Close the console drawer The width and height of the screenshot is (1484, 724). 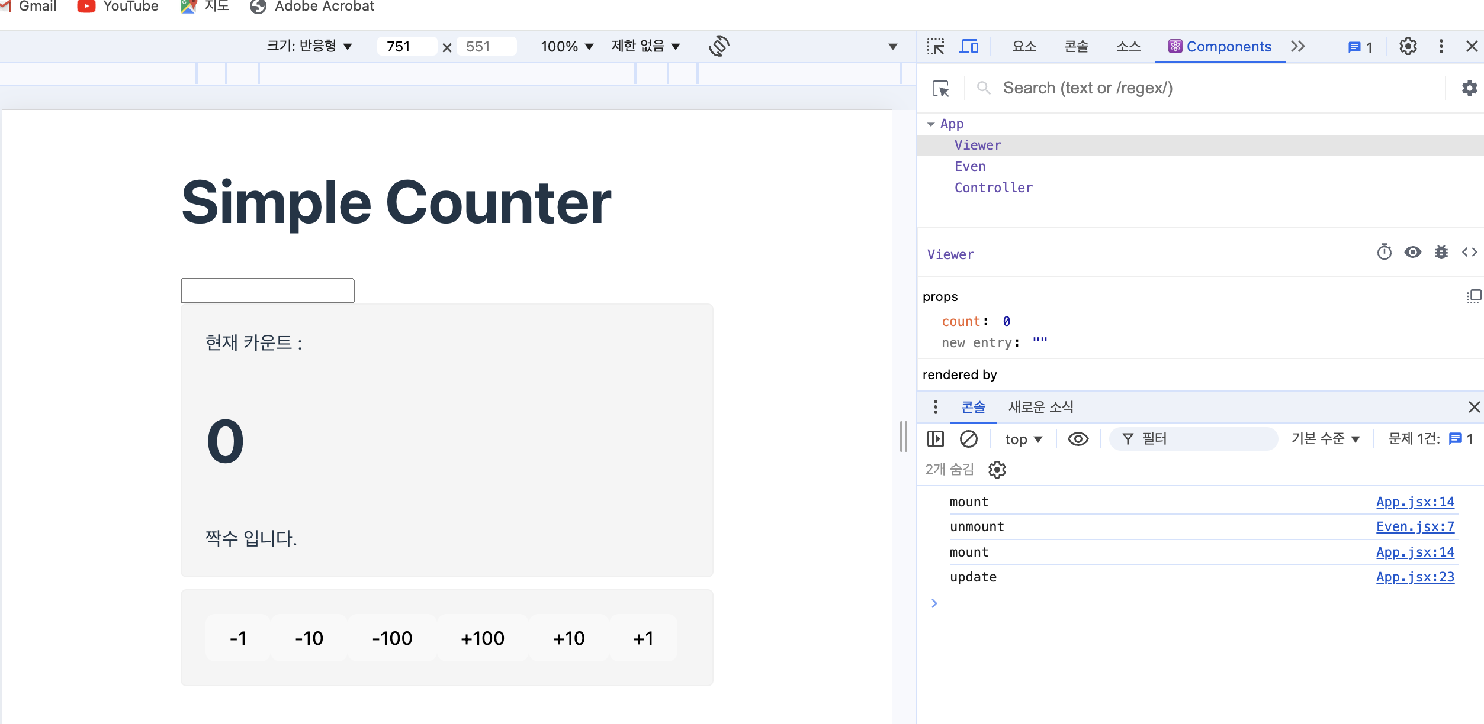click(x=1474, y=407)
